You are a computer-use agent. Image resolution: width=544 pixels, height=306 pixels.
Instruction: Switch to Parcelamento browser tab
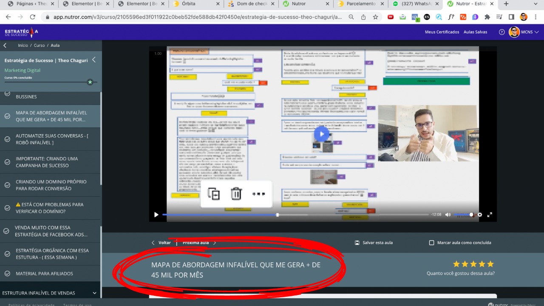click(360, 4)
